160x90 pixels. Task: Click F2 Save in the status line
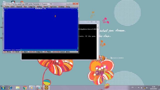point(16,52)
